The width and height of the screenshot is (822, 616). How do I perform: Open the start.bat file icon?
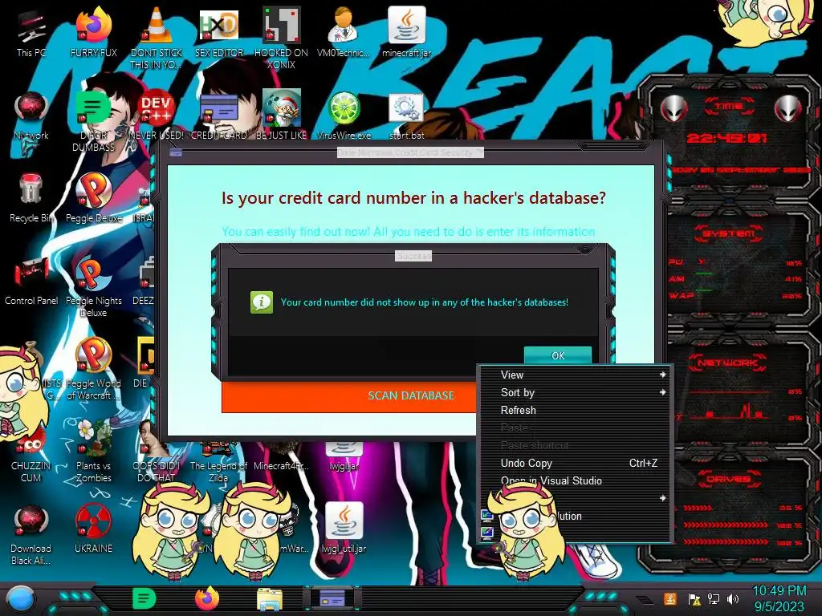click(x=407, y=116)
